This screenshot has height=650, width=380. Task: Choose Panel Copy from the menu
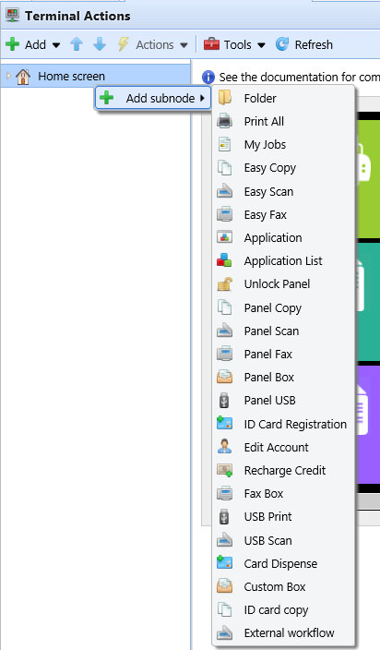(283, 307)
